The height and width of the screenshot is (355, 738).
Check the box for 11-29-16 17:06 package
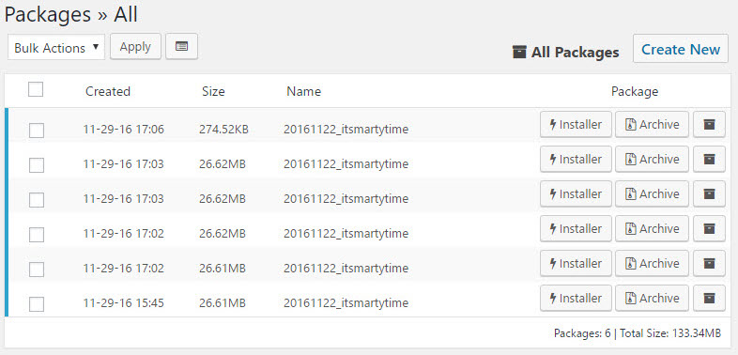37,130
